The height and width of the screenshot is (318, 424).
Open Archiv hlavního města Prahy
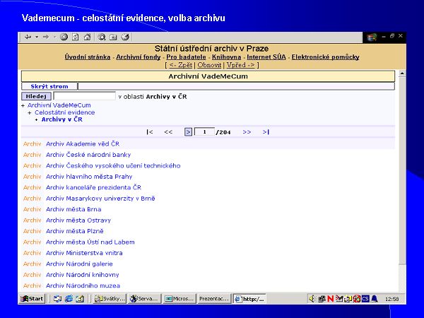click(89, 177)
